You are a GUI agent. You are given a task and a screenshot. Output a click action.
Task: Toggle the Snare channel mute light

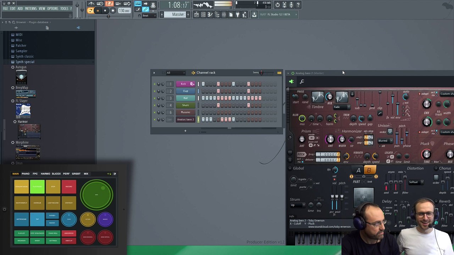(155, 105)
